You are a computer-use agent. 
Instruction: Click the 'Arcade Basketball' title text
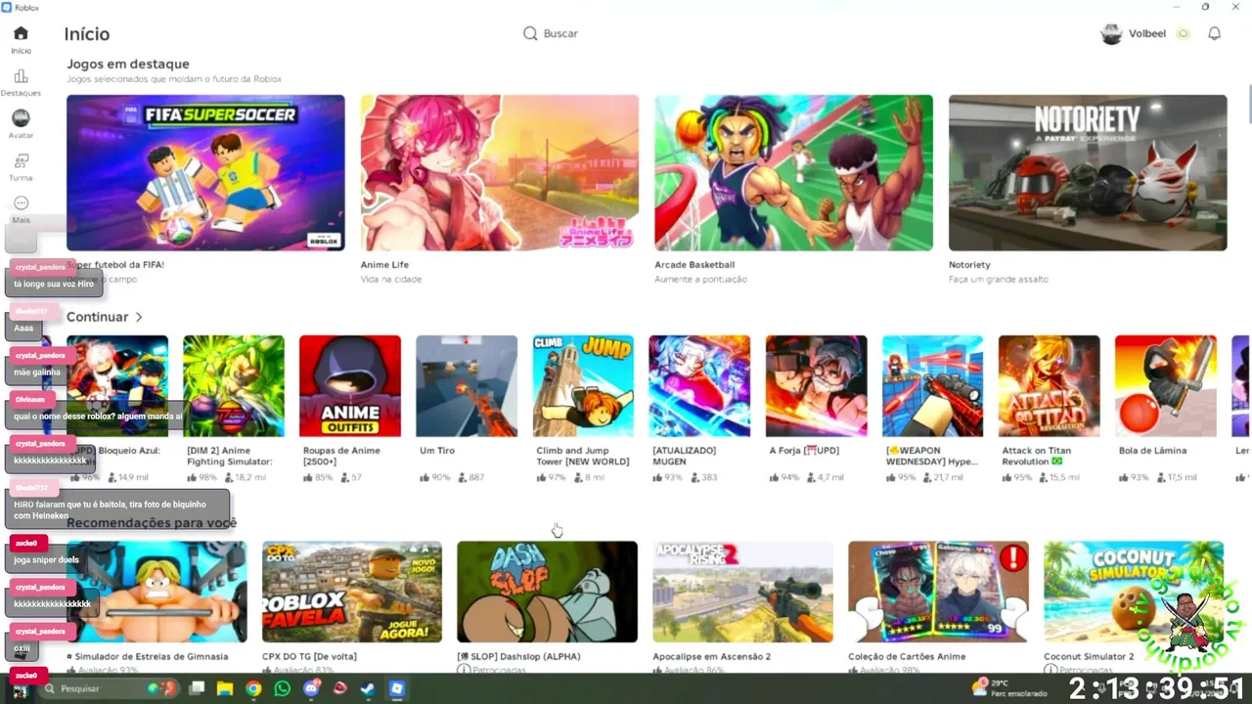point(694,265)
